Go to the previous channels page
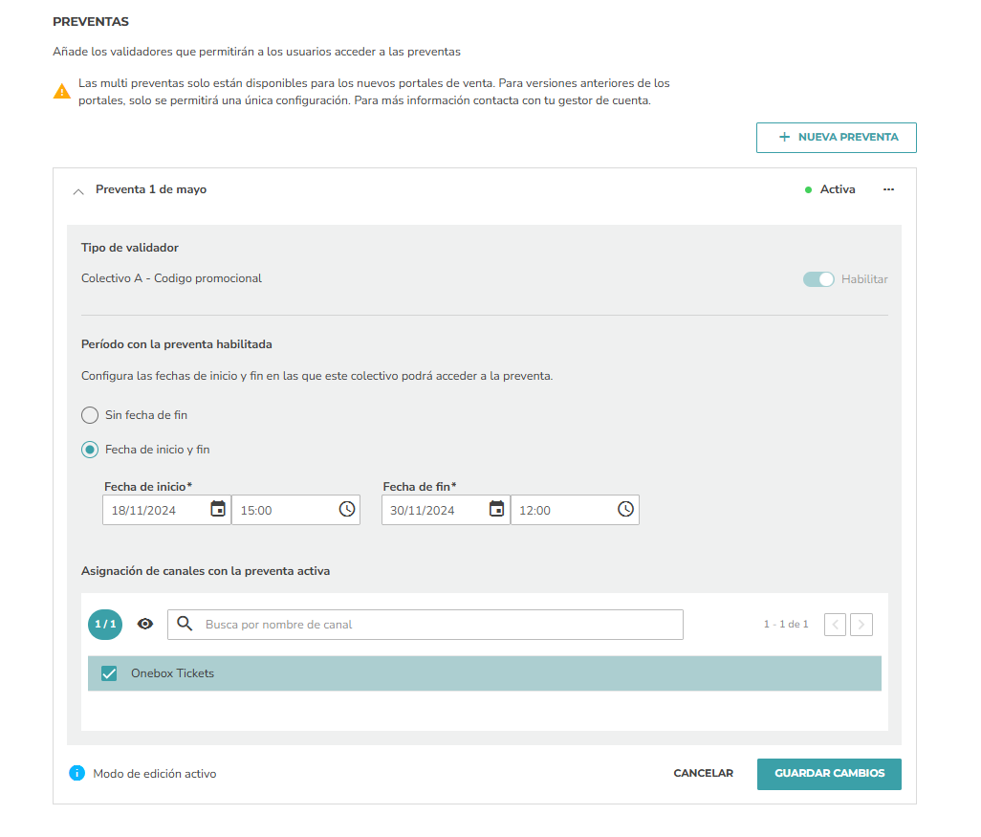The width and height of the screenshot is (981, 837). coord(836,624)
